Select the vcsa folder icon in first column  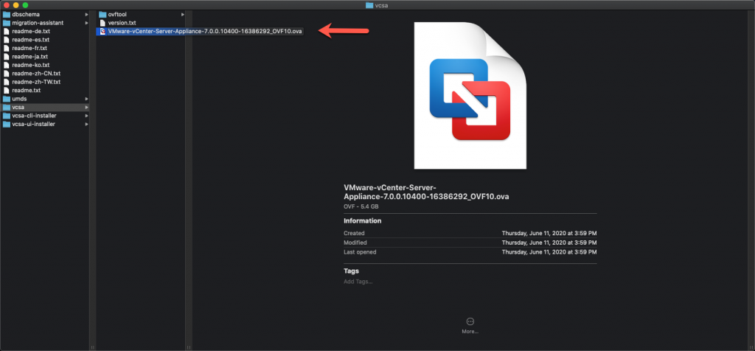(7, 107)
